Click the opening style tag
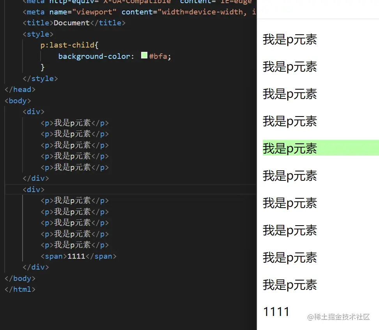379x330 pixels. coord(38,34)
